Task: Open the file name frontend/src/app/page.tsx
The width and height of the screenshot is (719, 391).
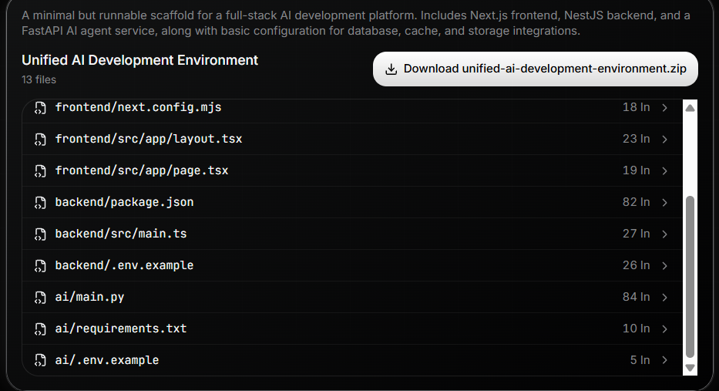Action: pyautogui.click(x=142, y=170)
